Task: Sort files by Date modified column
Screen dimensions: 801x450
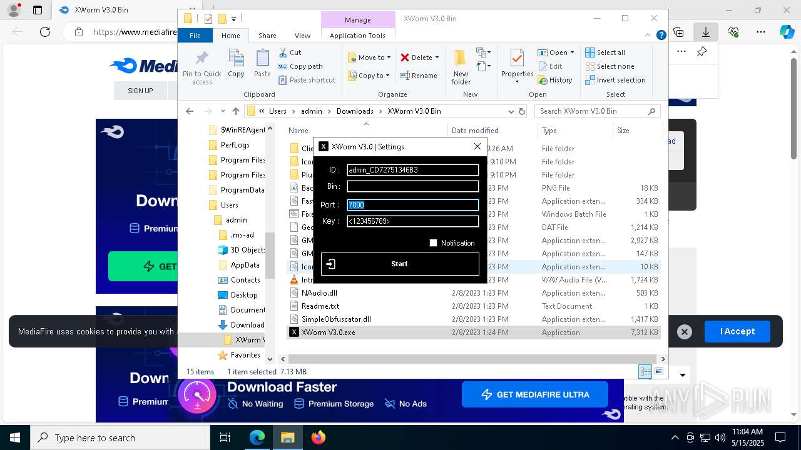Action: [x=475, y=131]
